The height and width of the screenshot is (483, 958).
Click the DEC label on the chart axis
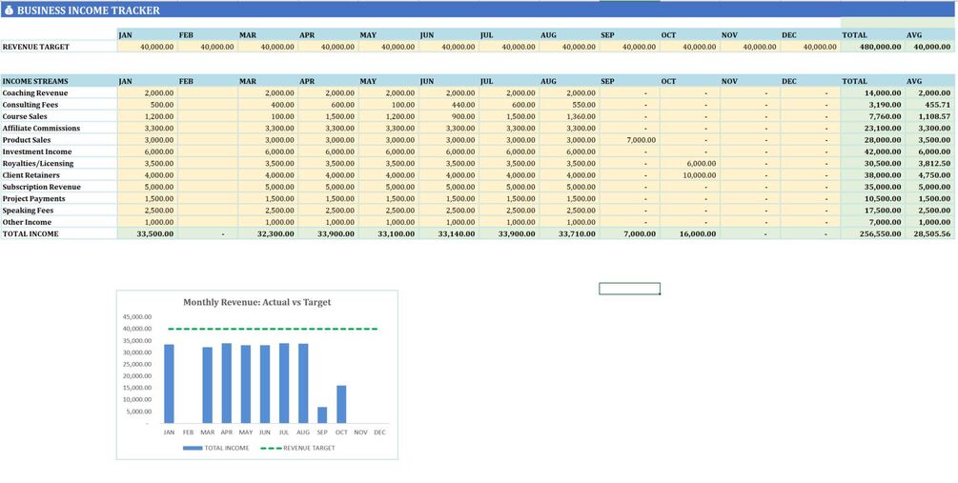[x=379, y=433]
